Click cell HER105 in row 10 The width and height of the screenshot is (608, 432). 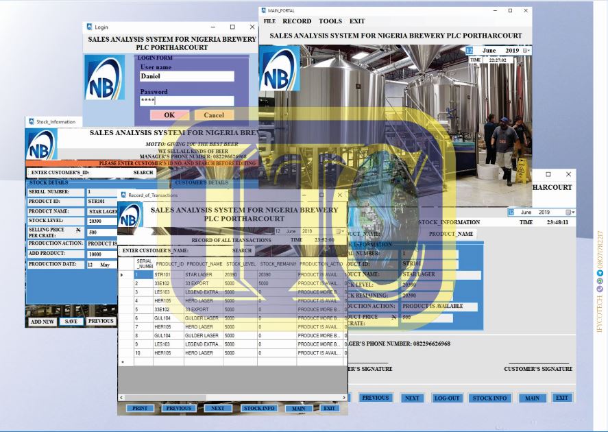[x=169, y=353]
